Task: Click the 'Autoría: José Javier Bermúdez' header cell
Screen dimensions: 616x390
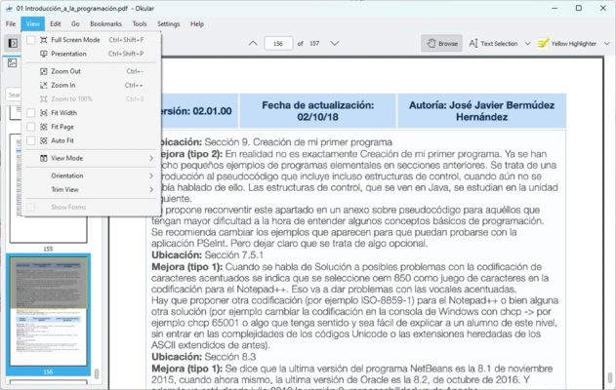Action: point(481,111)
